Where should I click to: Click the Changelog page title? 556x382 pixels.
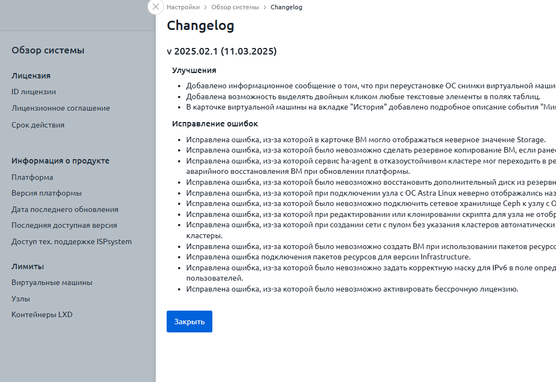pos(200,26)
